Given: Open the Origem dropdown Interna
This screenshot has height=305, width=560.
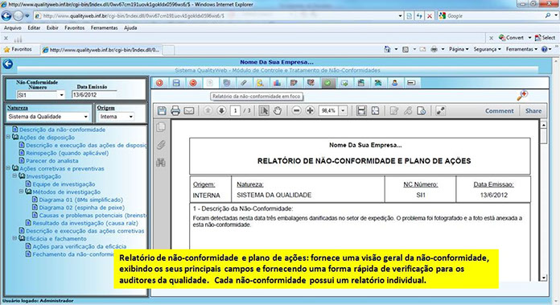Looking at the screenshot, I should pyautogui.click(x=116, y=117).
